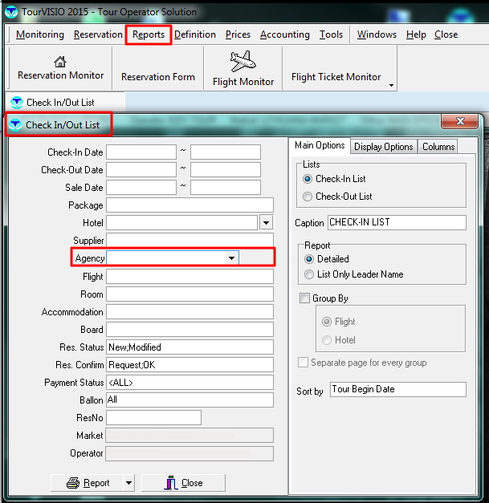Expand toolbar overflow arrow

tap(391, 85)
